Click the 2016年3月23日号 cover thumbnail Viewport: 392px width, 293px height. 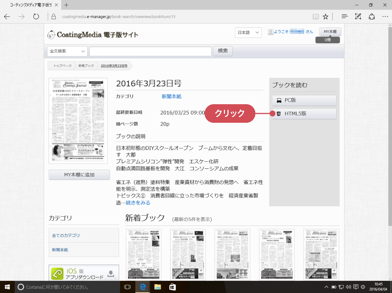[78, 121]
